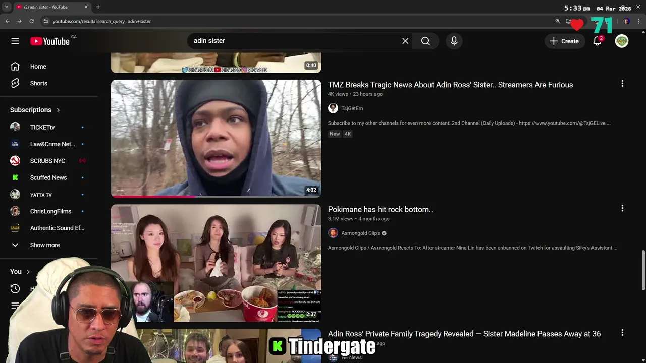Image resolution: width=646 pixels, height=363 pixels.
Task: Open the tab search dropdown arrow
Action: pos(7,7)
